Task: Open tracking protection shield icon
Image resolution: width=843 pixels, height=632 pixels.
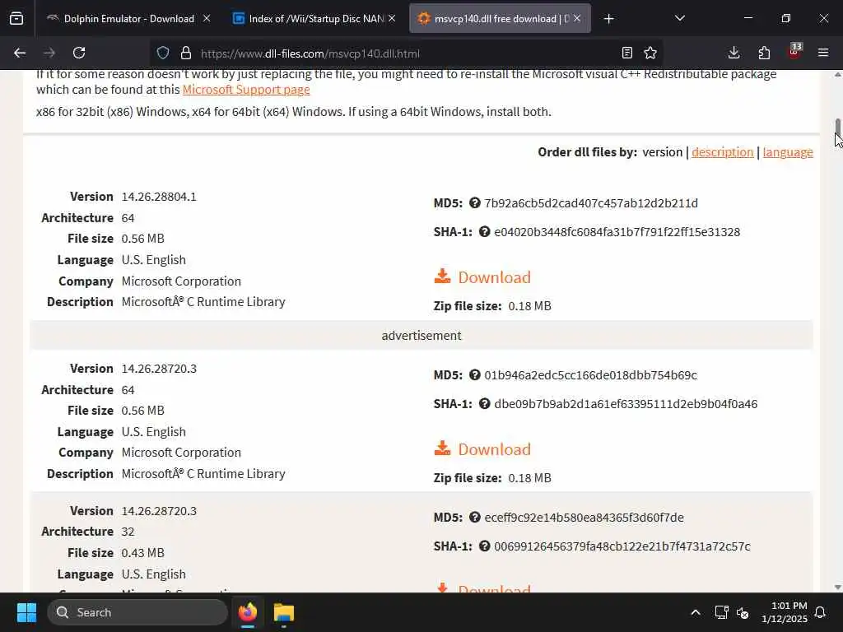Action: [x=163, y=53]
